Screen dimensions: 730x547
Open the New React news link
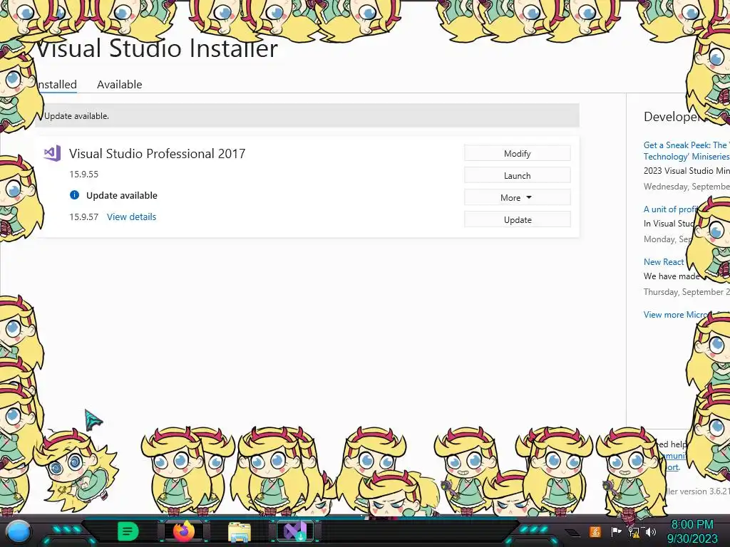click(x=664, y=262)
